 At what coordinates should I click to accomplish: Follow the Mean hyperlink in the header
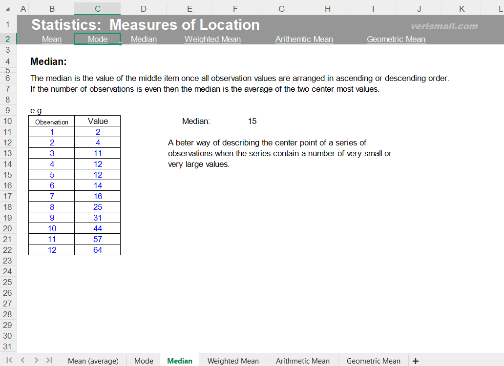pos(52,39)
